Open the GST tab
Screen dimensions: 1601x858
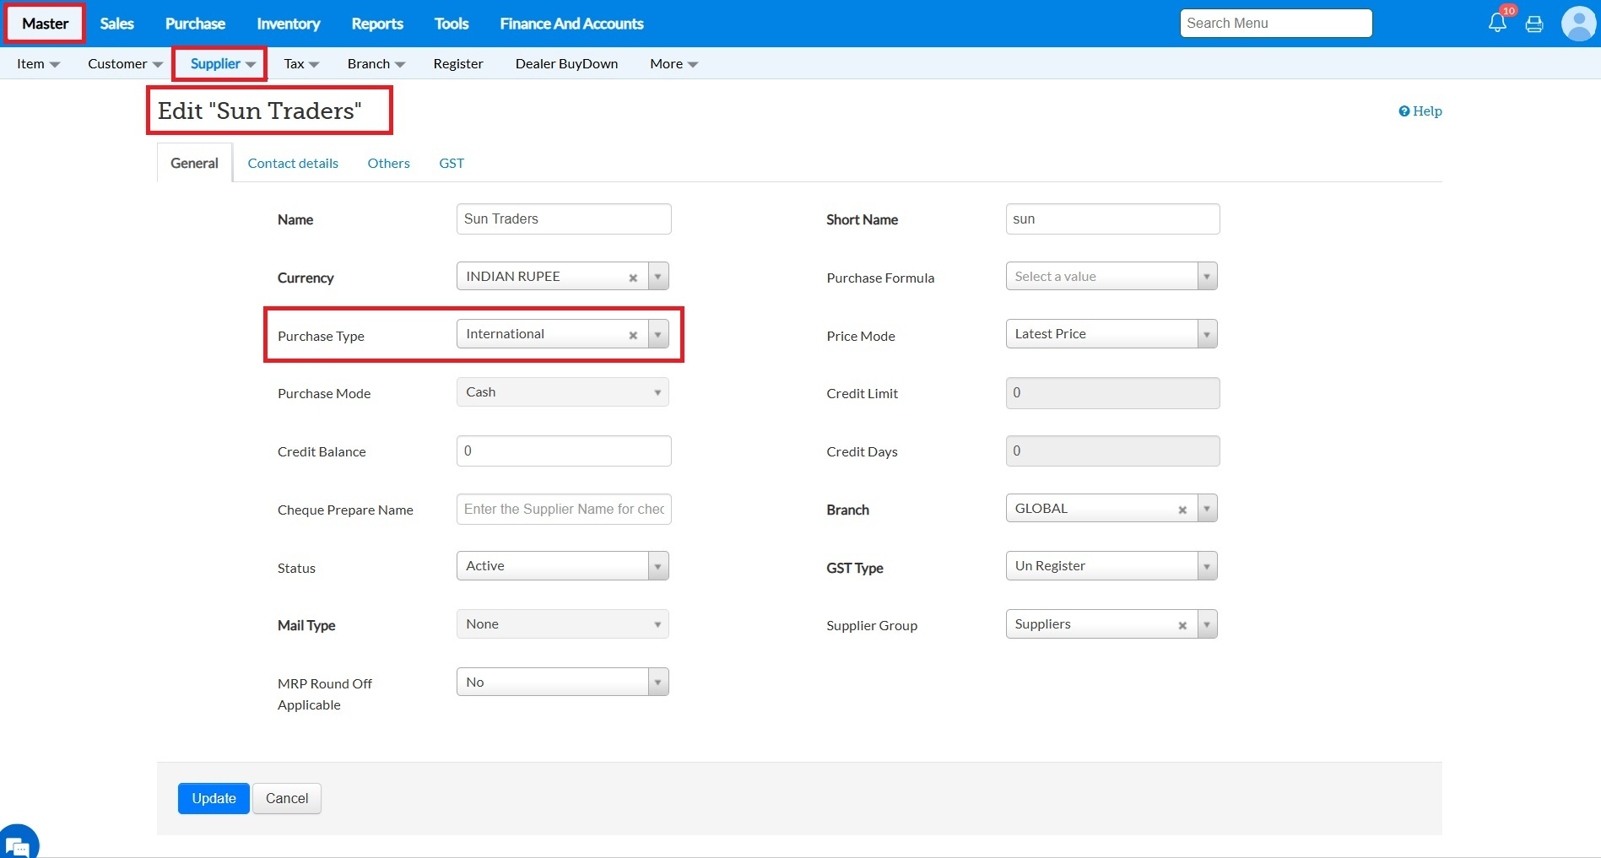[x=452, y=163]
